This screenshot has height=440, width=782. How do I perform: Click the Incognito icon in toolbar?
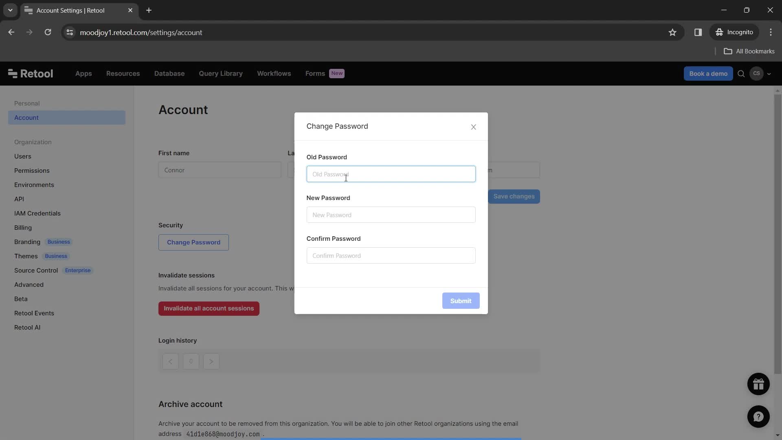[720, 32]
